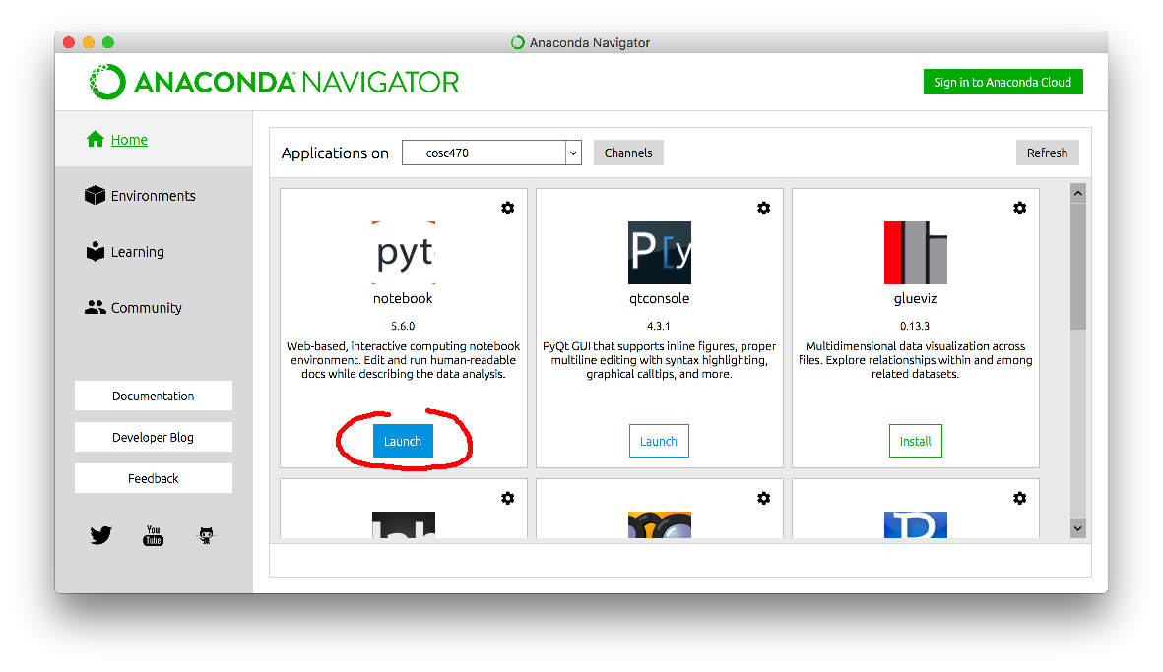Open settings gear above the black-logo card in second row
The height and width of the screenshot is (672, 1163).
click(x=507, y=499)
